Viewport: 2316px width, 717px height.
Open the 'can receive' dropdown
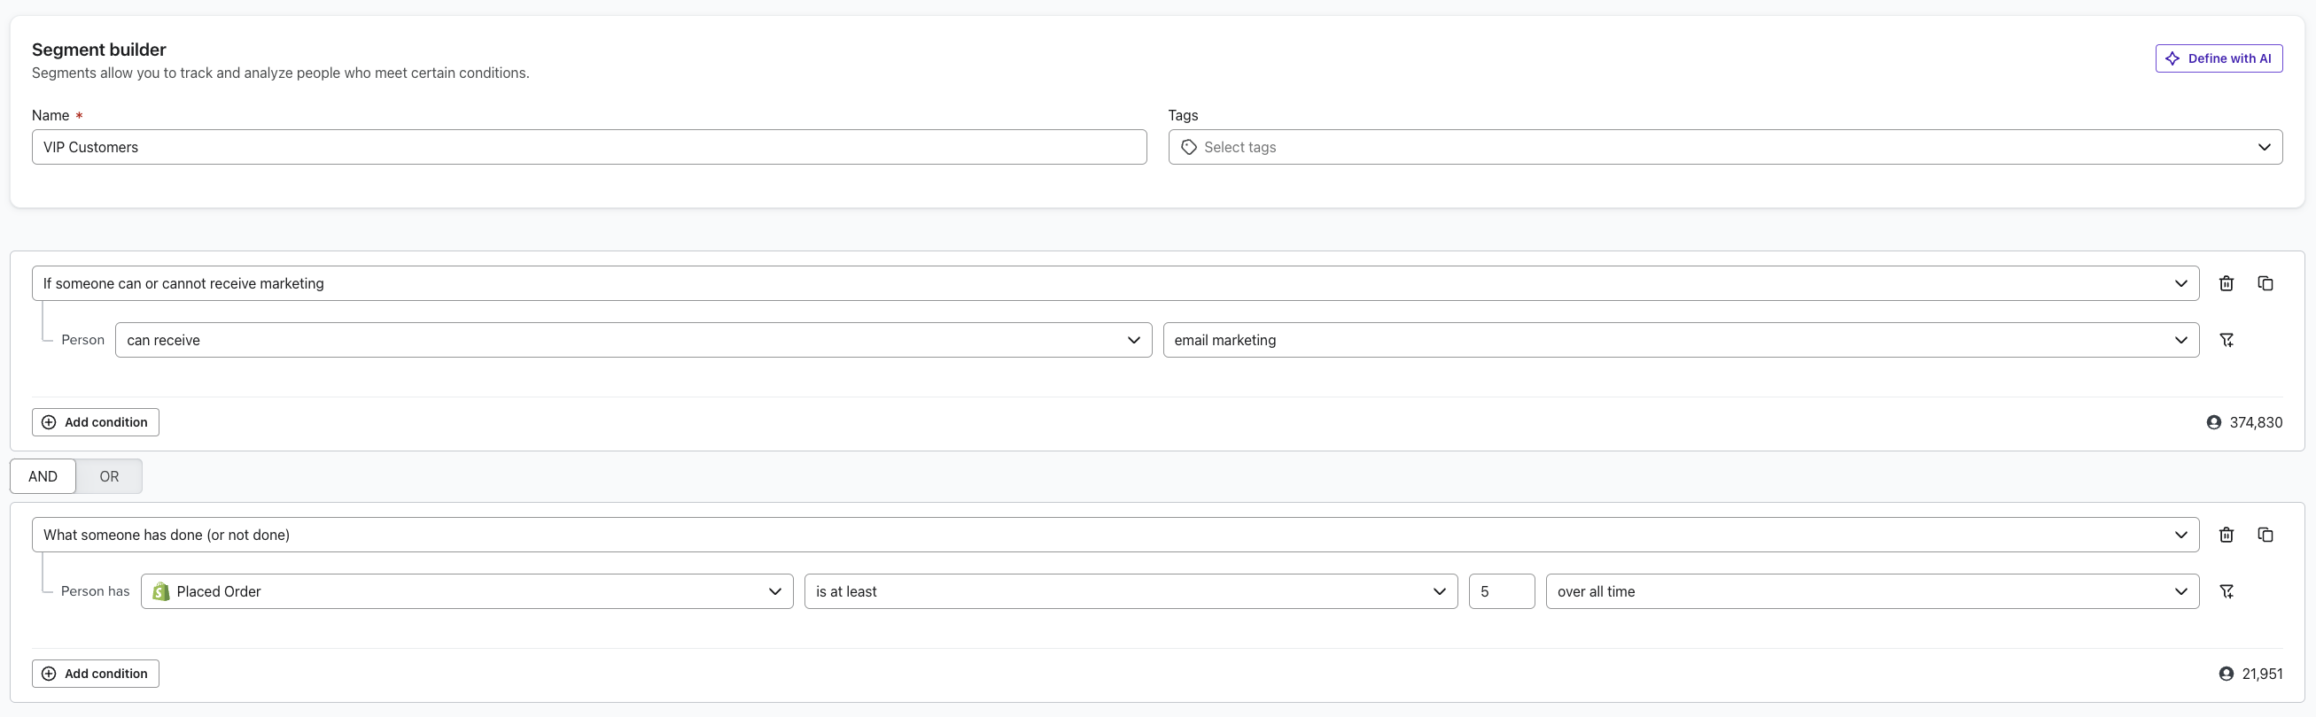632,340
